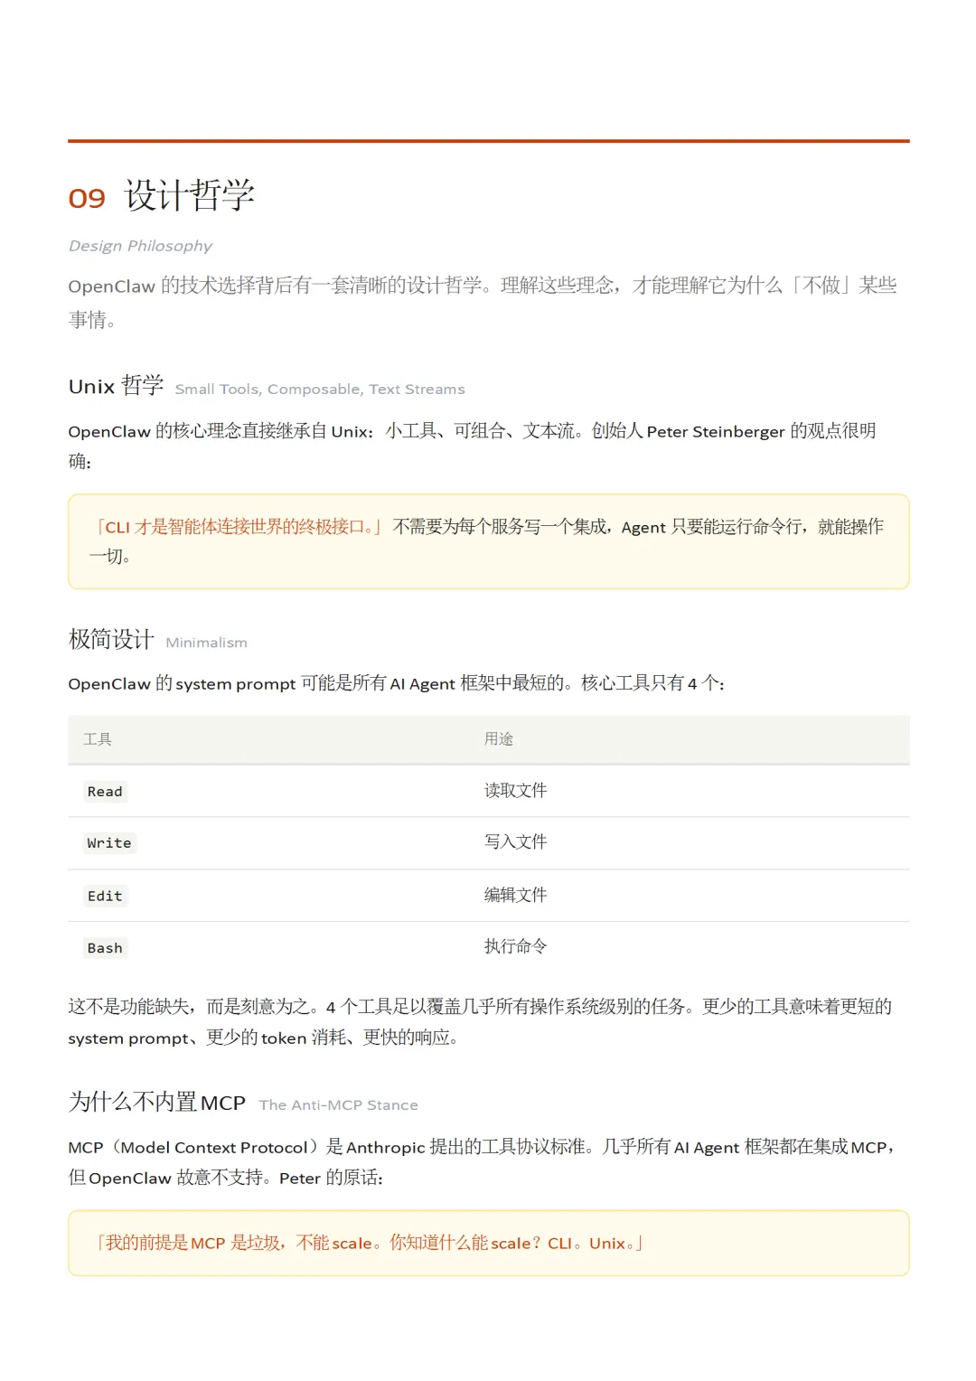Select the "Read" code cell

(105, 792)
